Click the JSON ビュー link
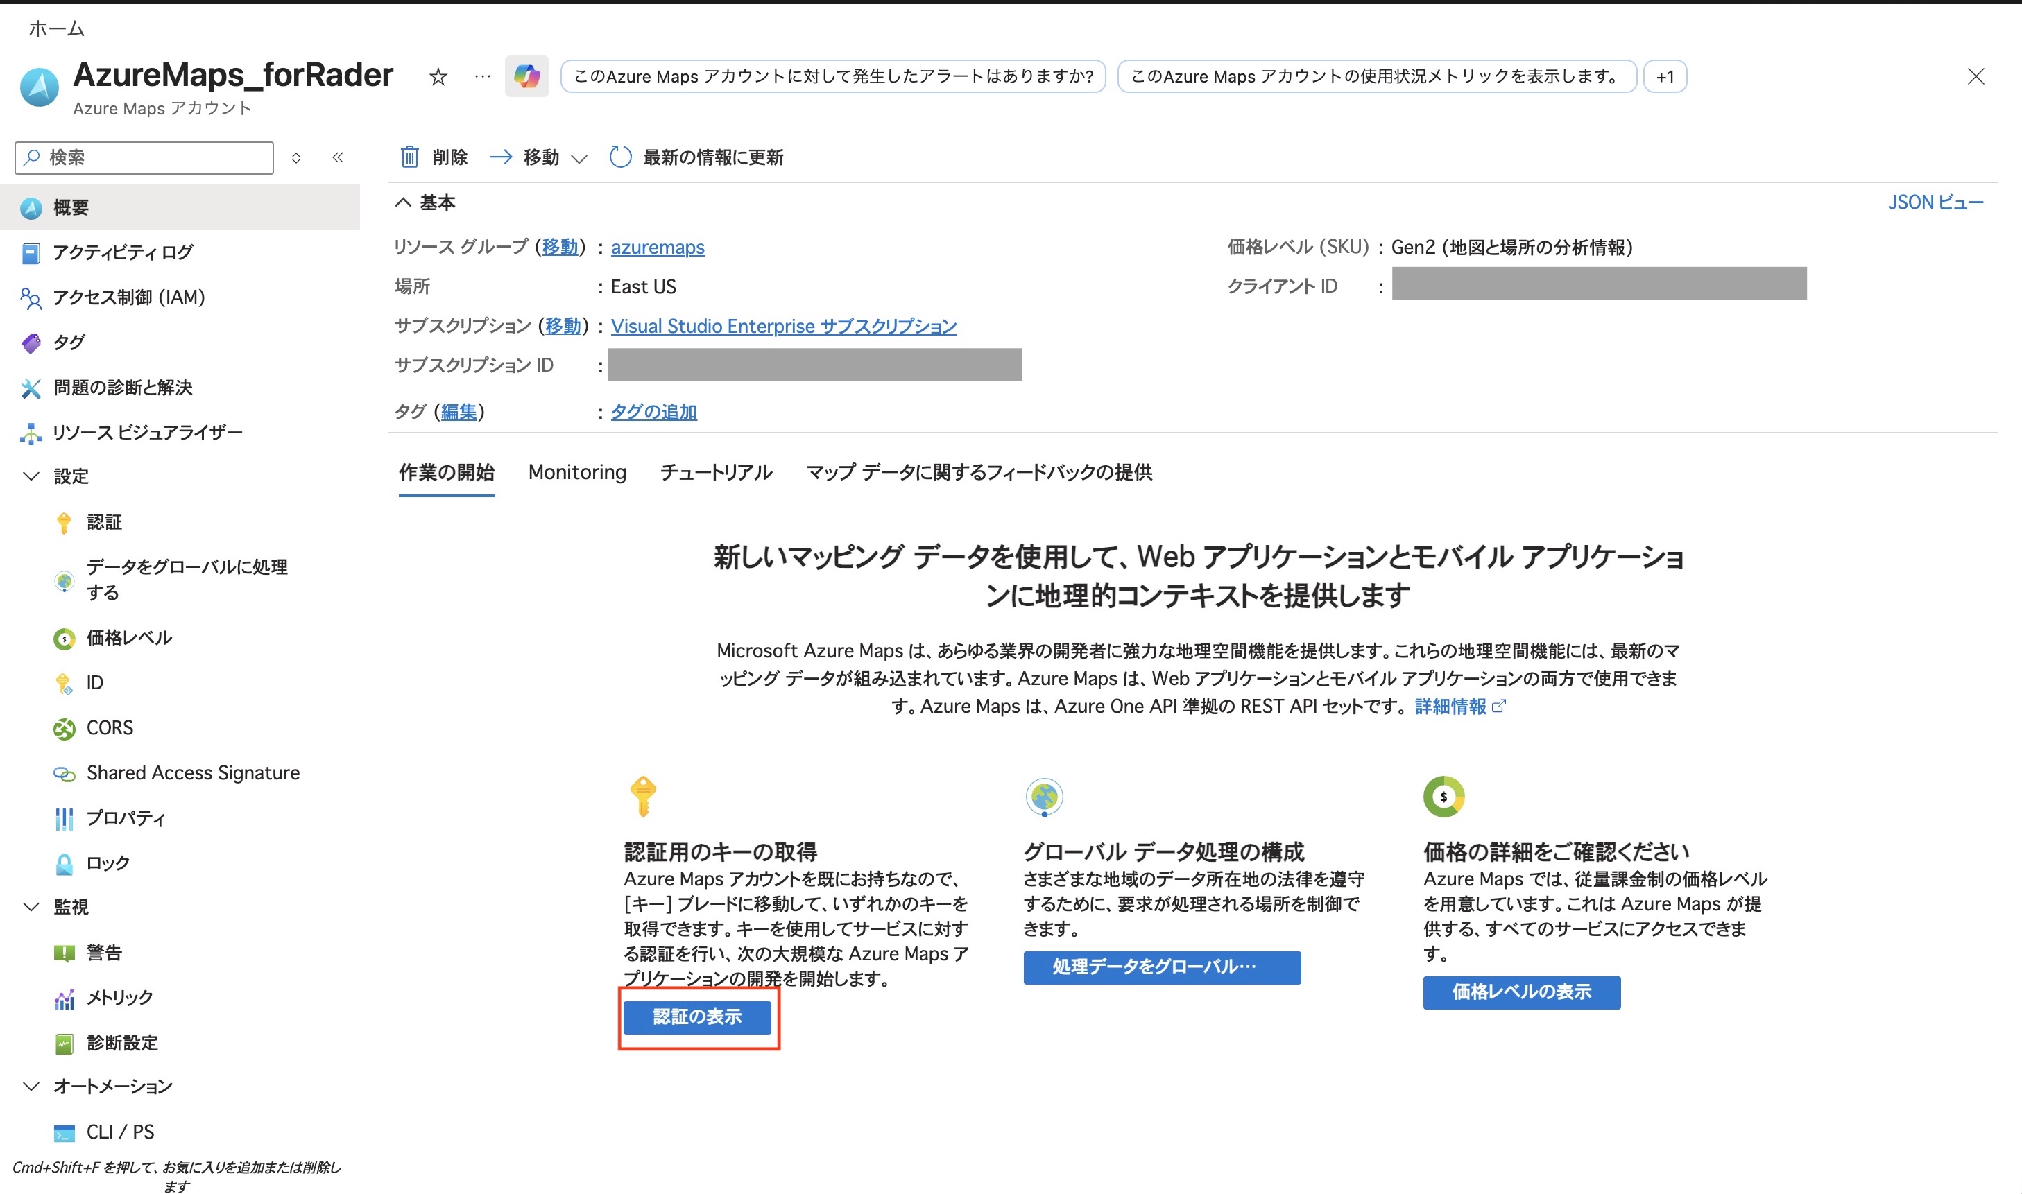This screenshot has height=1194, width=2022. [x=1936, y=202]
